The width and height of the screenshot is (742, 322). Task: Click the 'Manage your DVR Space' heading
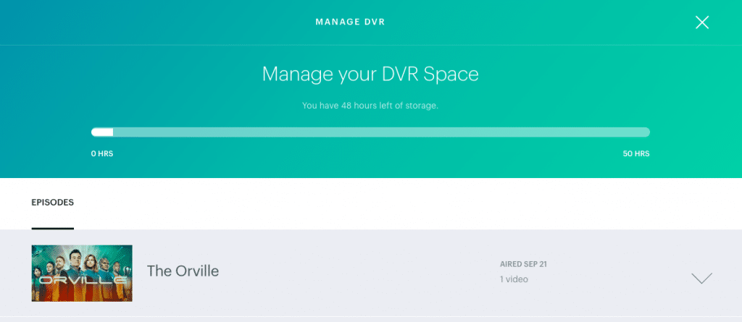pos(370,75)
